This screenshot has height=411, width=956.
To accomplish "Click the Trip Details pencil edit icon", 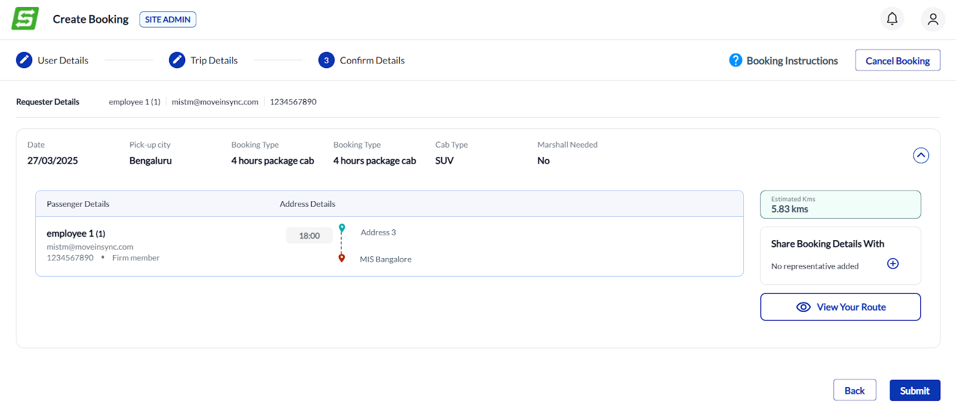I will 177,60.
